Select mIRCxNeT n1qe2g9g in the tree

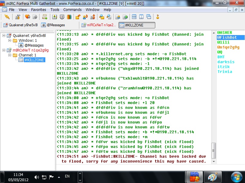(31, 50)
